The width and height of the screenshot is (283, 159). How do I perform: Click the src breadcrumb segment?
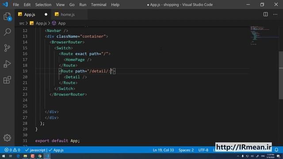pos(22,23)
